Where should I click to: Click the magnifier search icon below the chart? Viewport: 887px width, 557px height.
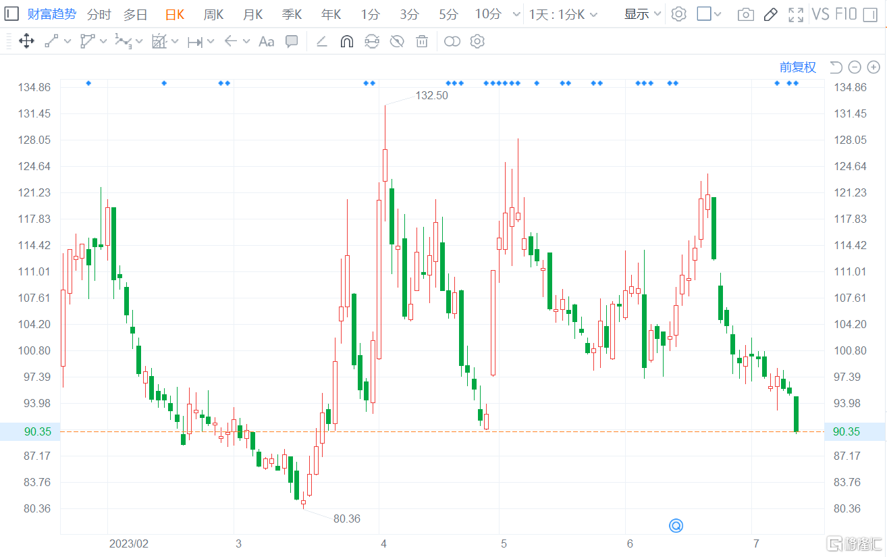coord(675,525)
